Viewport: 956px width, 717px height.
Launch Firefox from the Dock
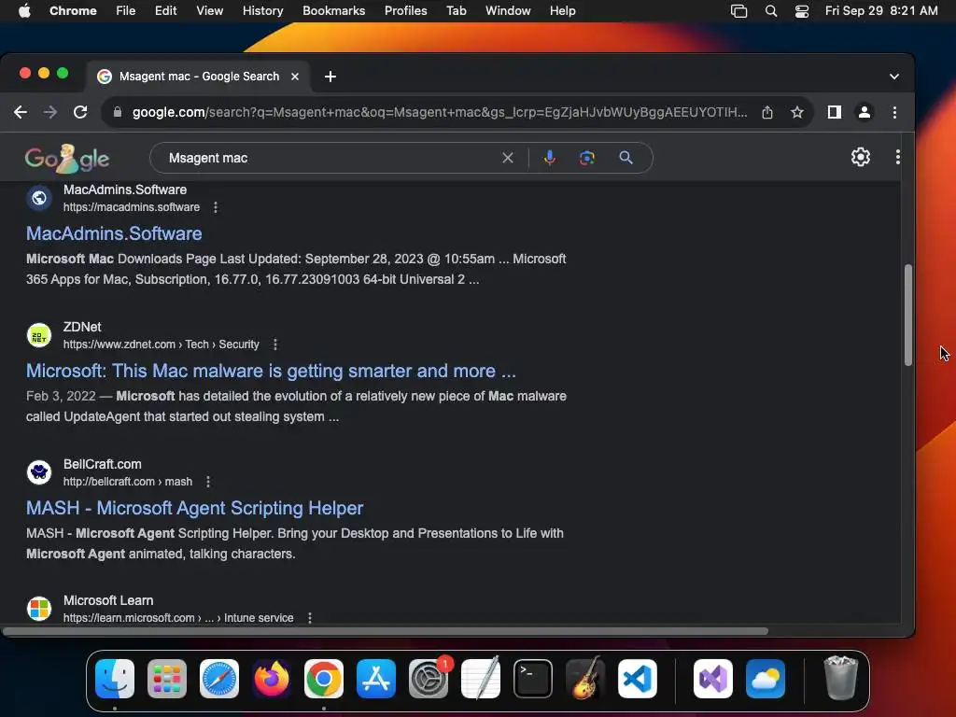272,679
